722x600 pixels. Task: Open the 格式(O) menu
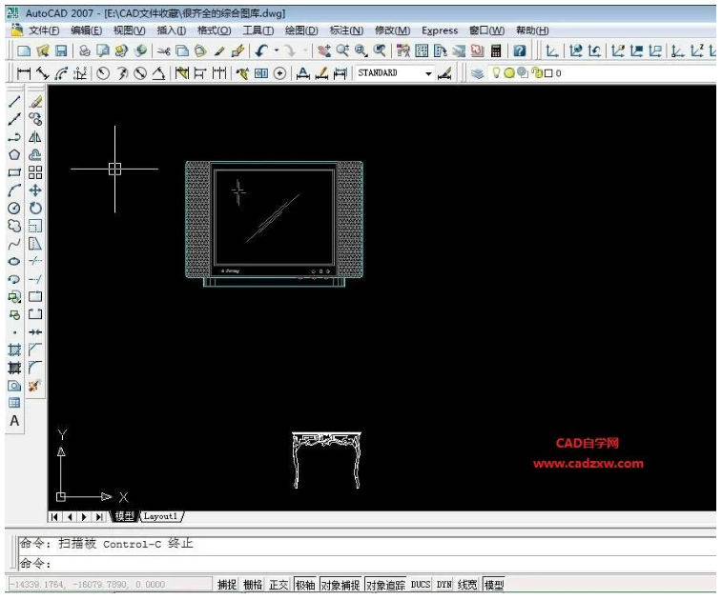[214, 30]
